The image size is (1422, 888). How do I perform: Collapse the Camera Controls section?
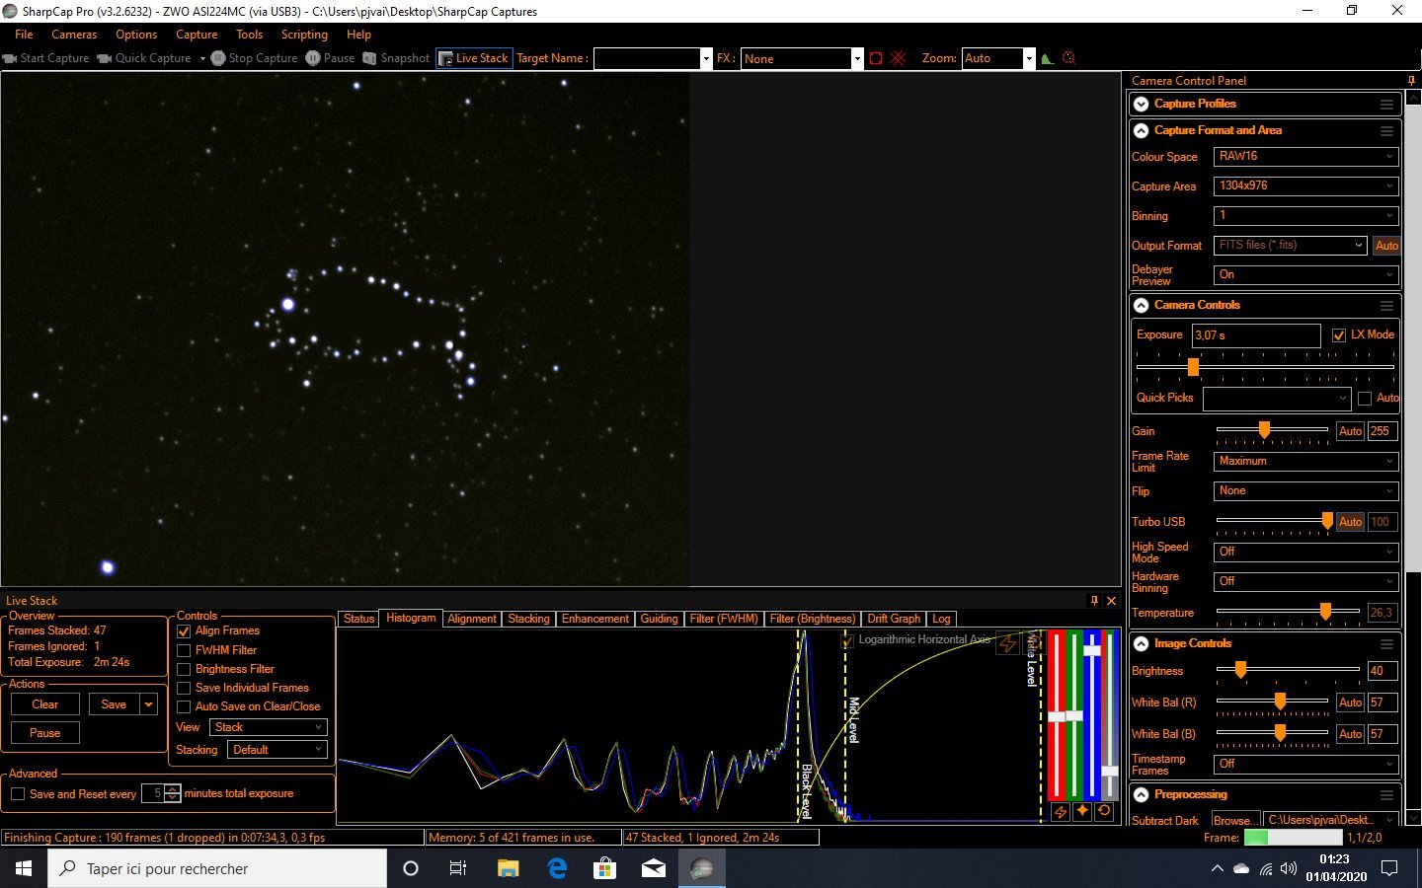coord(1142,306)
